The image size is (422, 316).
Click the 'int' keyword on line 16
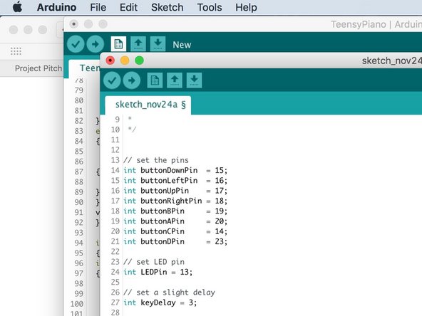pos(130,191)
